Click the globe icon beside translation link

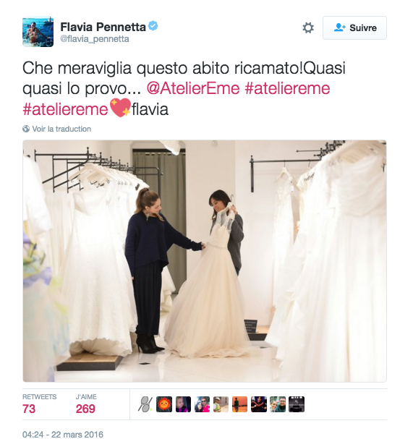tap(26, 129)
